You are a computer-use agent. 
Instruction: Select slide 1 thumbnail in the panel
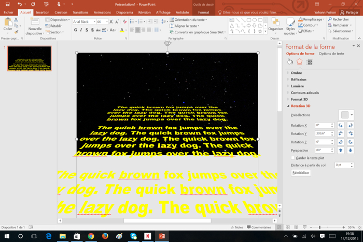tap(29, 58)
